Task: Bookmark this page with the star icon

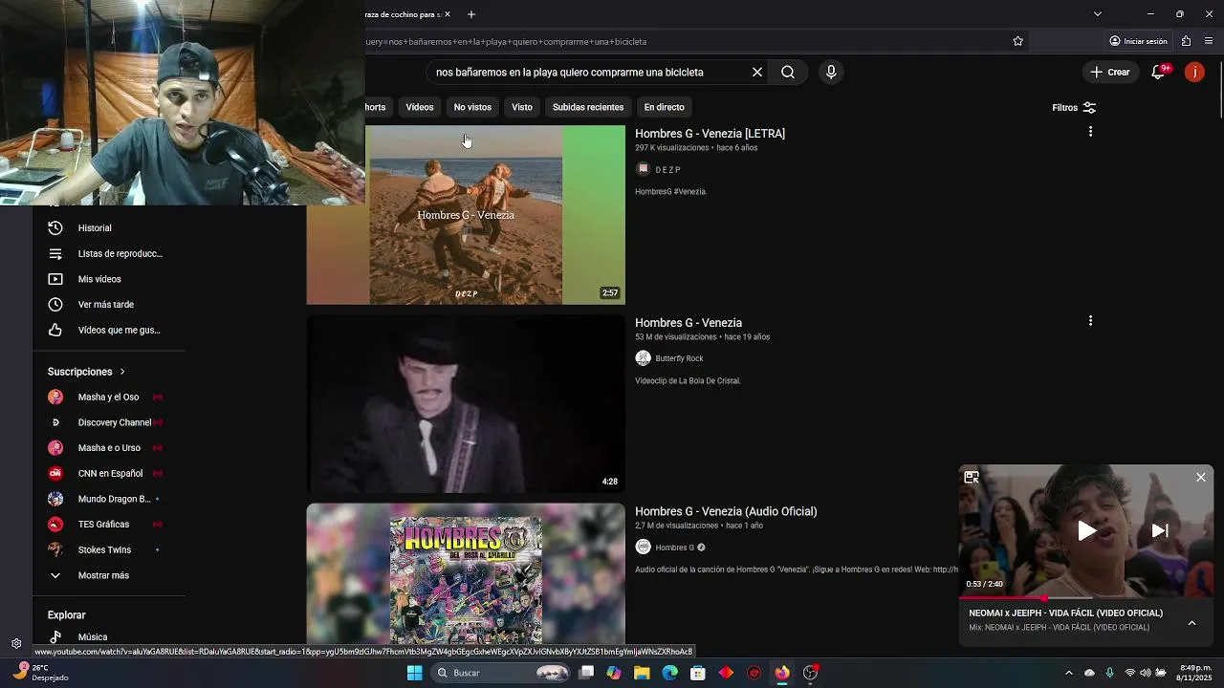Action: pos(1017,41)
